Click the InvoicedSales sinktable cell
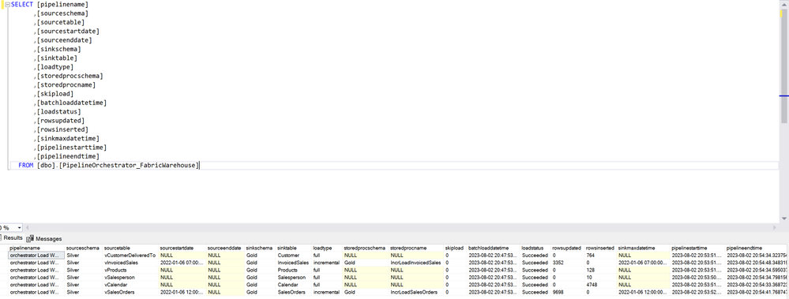Viewport: 789px width, 299px height. click(294, 263)
